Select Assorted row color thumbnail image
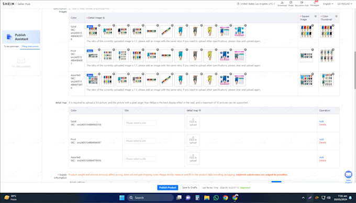356x203 pixels. (x=327, y=80)
